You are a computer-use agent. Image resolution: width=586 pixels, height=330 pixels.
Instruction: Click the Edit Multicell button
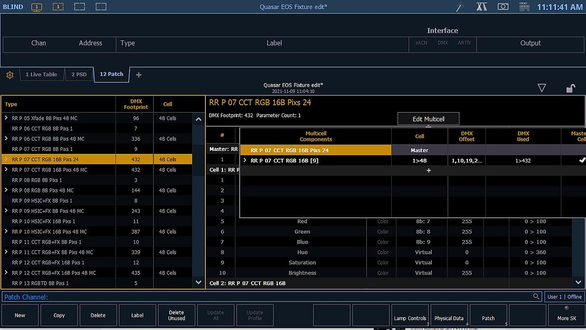[x=428, y=119]
